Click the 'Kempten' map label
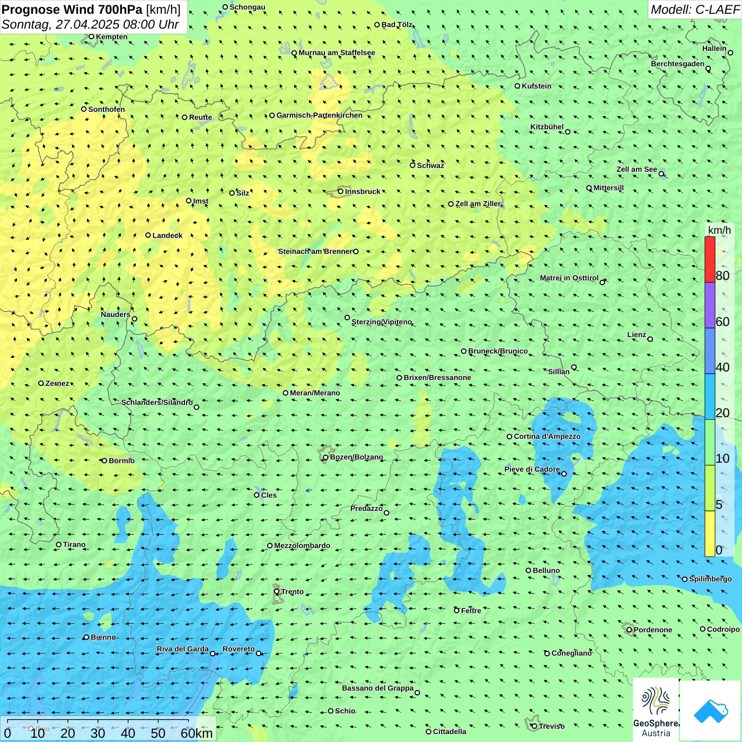742x742 pixels. (x=111, y=37)
